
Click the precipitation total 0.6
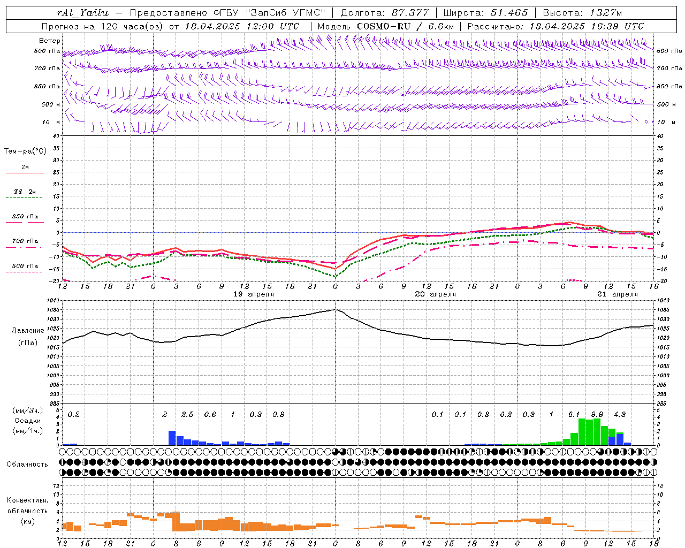[210, 414]
